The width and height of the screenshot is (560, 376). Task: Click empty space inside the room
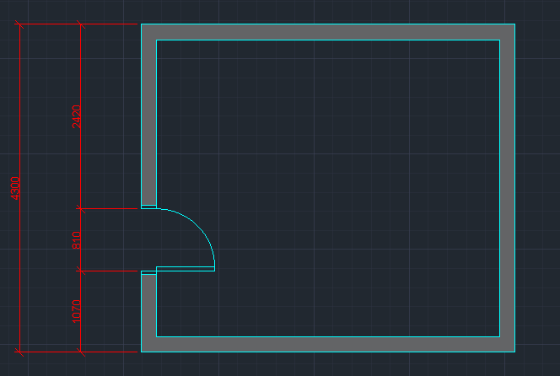[x=337, y=185]
